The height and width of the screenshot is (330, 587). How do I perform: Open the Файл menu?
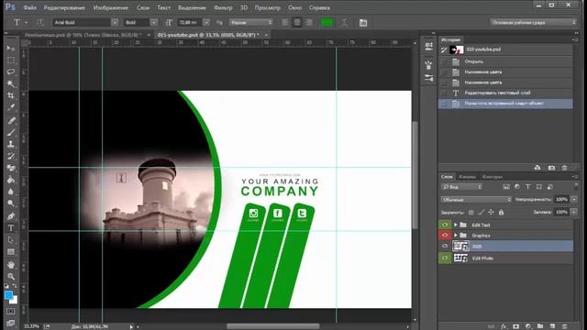click(29, 7)
